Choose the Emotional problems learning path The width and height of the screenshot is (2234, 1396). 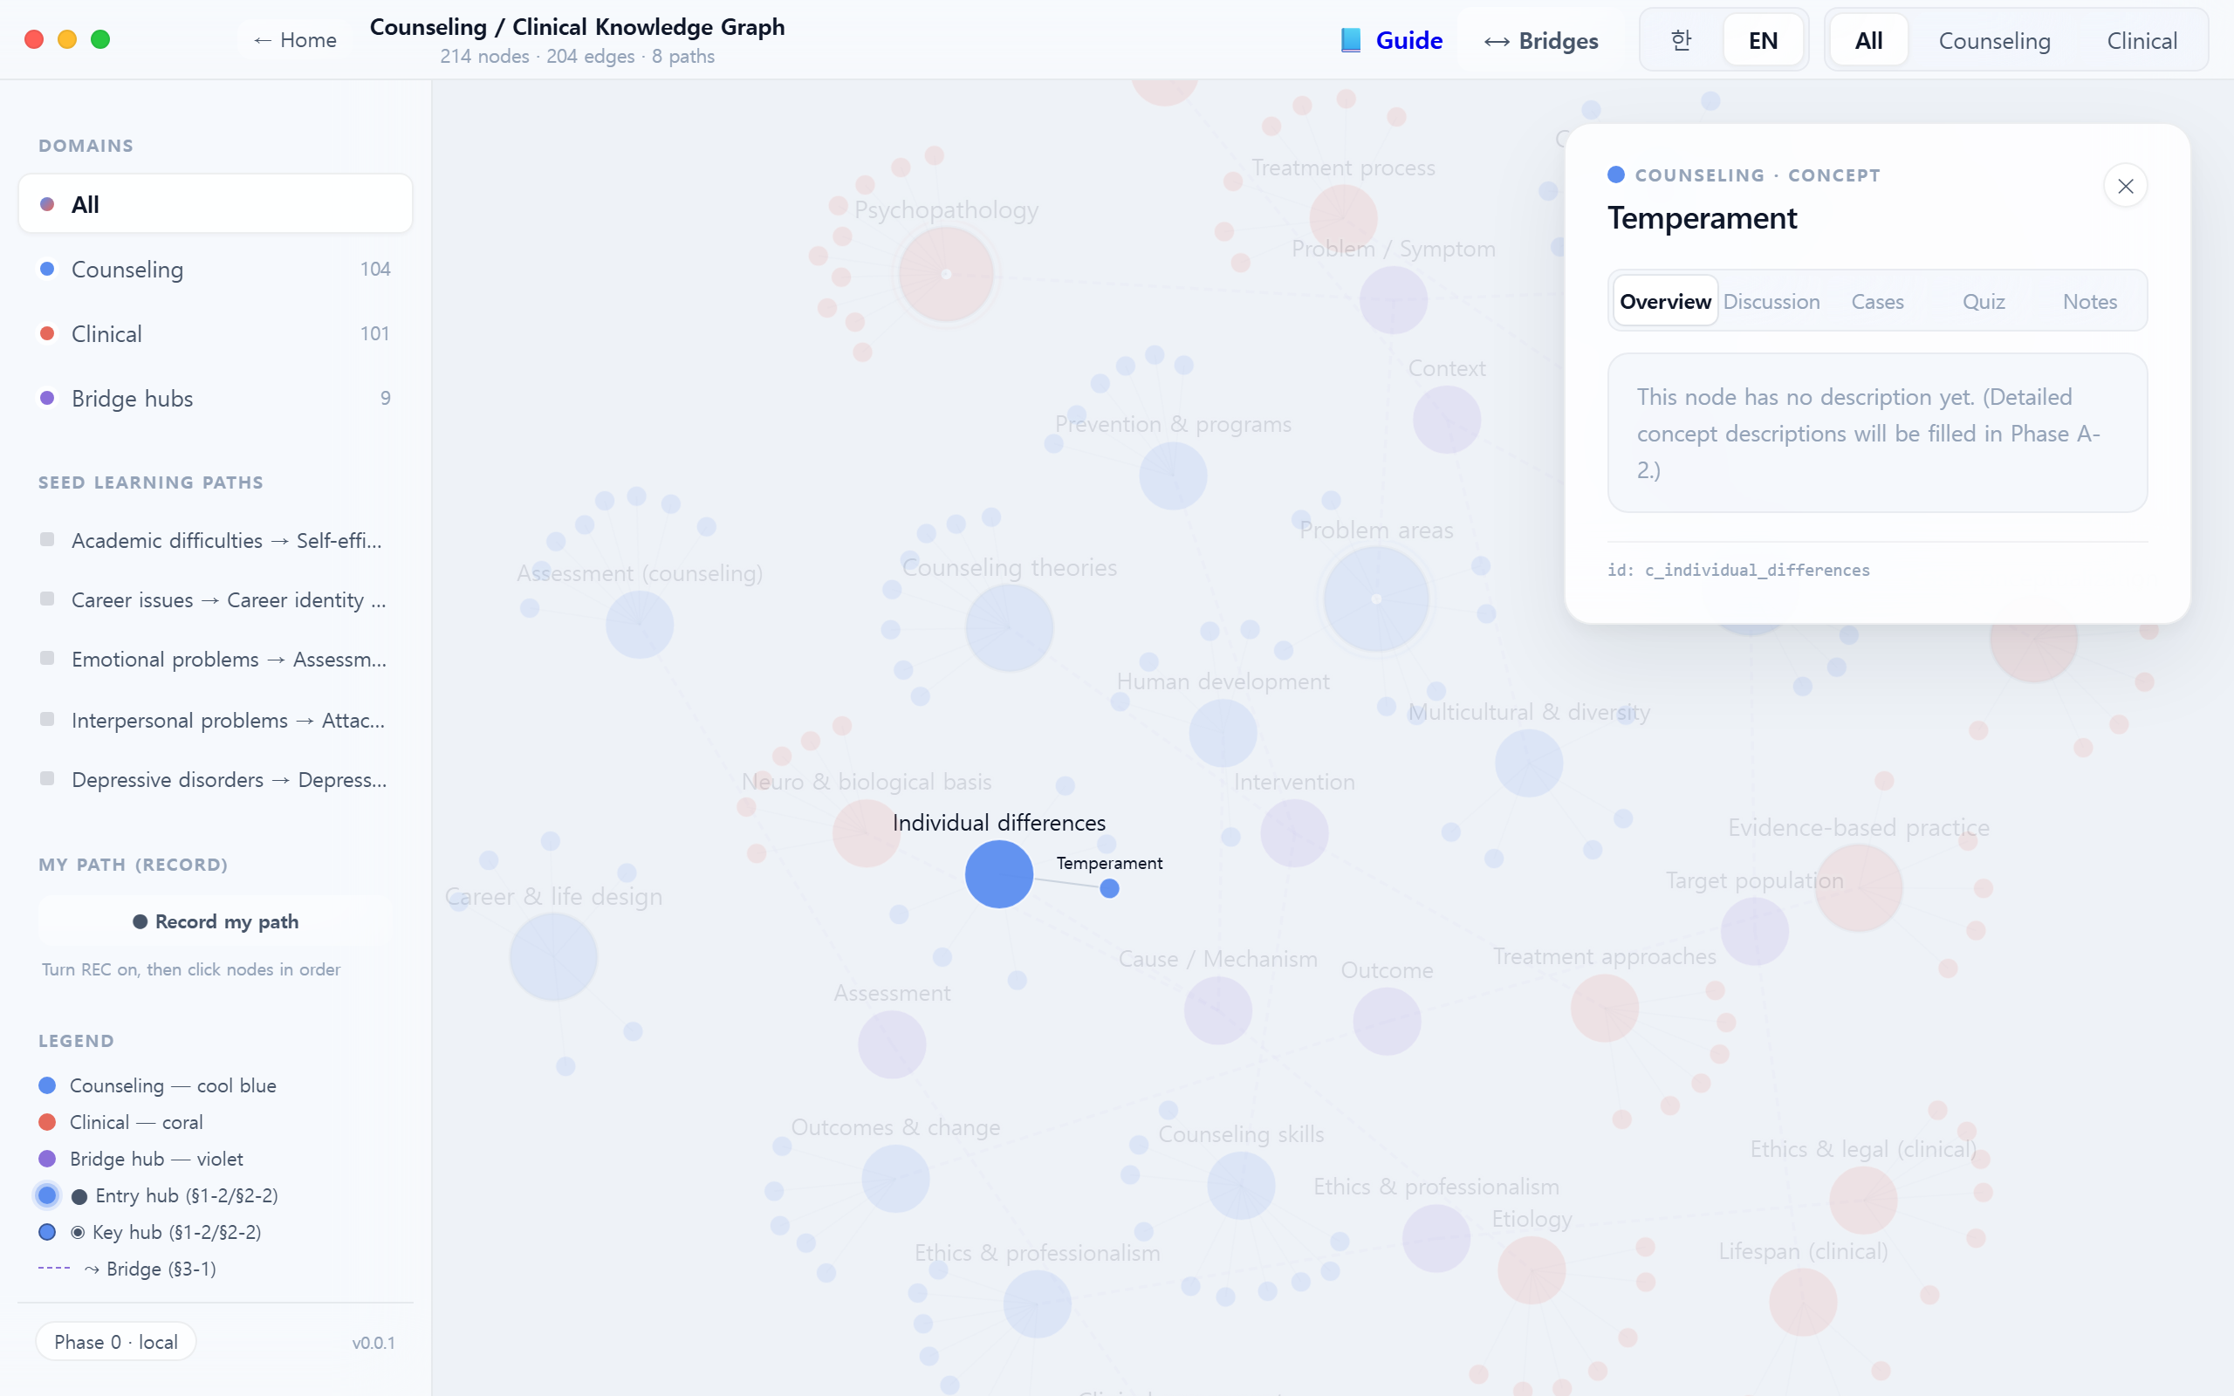[x=215, y=660]
